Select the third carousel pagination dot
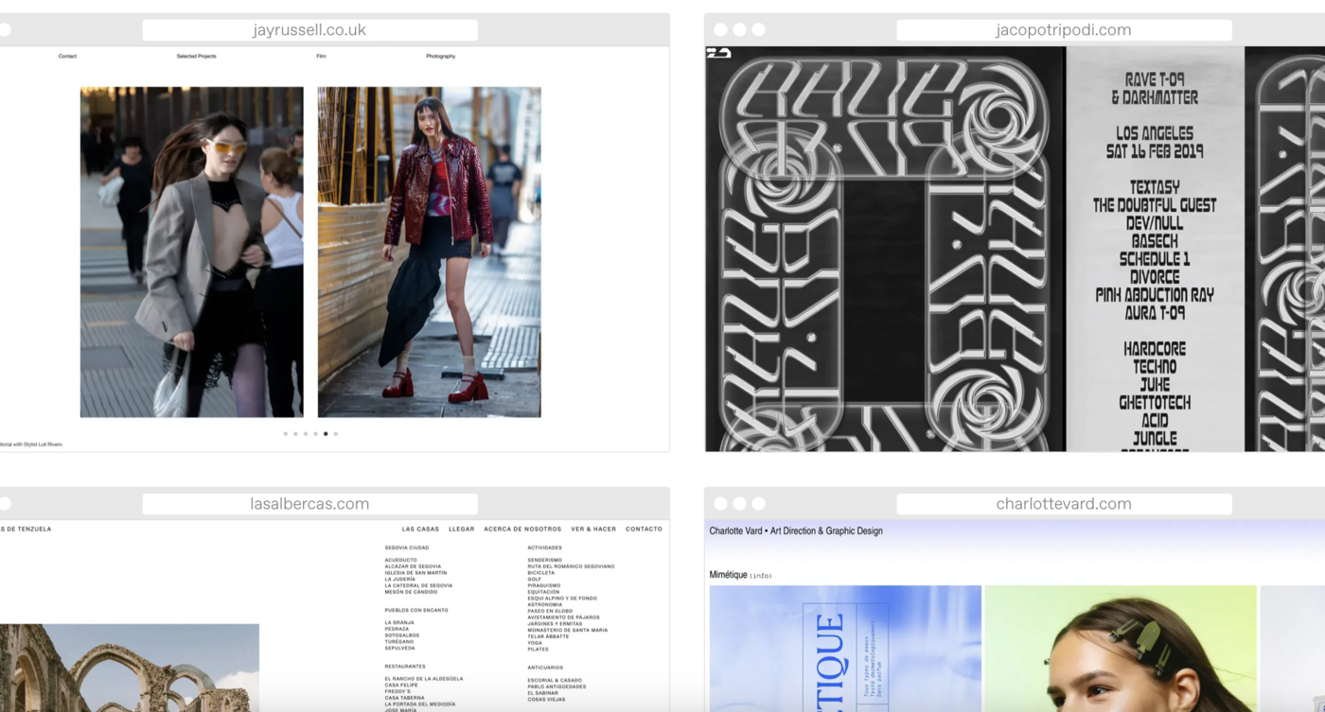1325x712 pixels. 306,434
